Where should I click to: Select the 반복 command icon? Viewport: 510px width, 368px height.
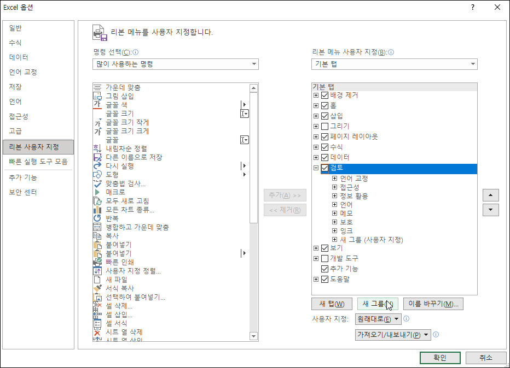[97, 218]
